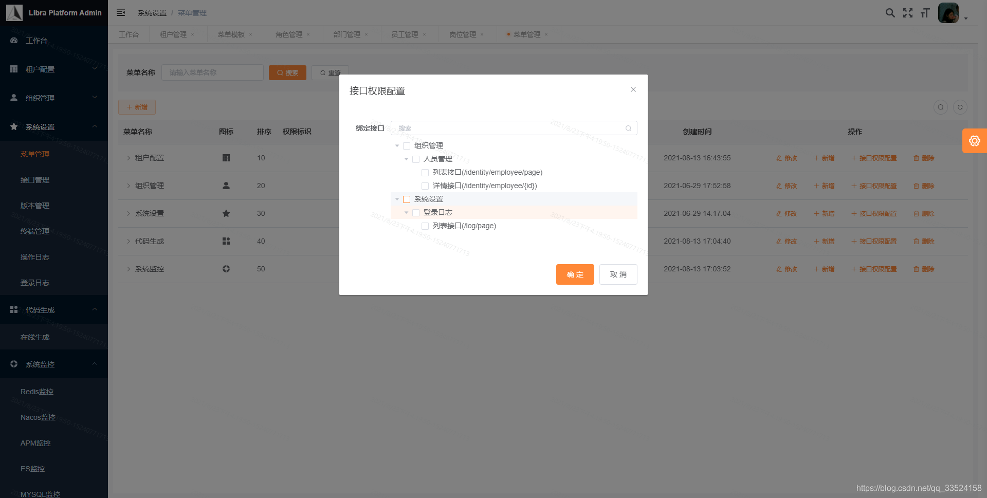Open the floating settings gear on right edge
This screenshot has height=498, width=987.
coord(975,140)
